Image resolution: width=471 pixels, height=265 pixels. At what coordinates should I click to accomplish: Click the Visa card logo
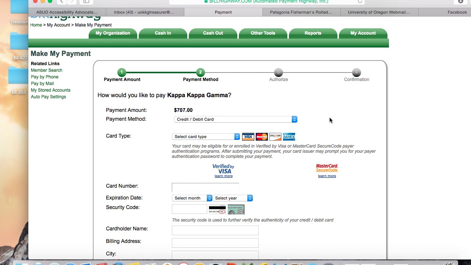(248, 137)
